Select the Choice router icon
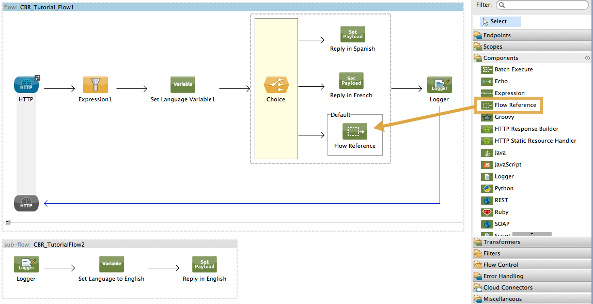This screenshot has width=593, height=304. pos(276,85)
